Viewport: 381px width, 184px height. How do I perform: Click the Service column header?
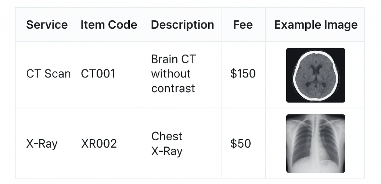47,25
